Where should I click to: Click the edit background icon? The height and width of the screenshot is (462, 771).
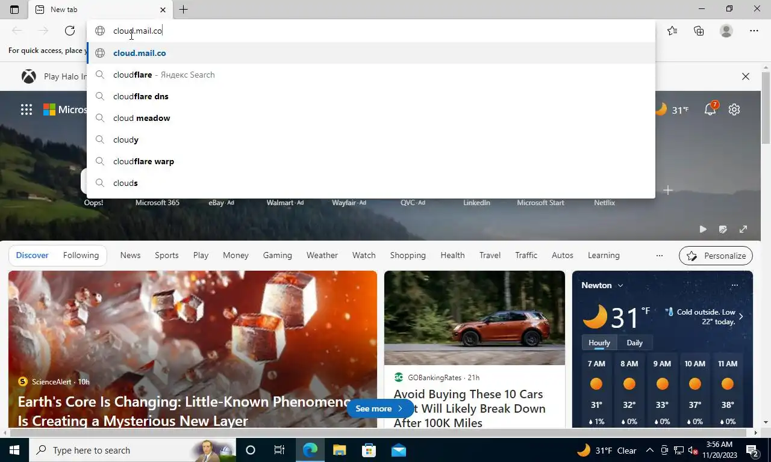723,229
